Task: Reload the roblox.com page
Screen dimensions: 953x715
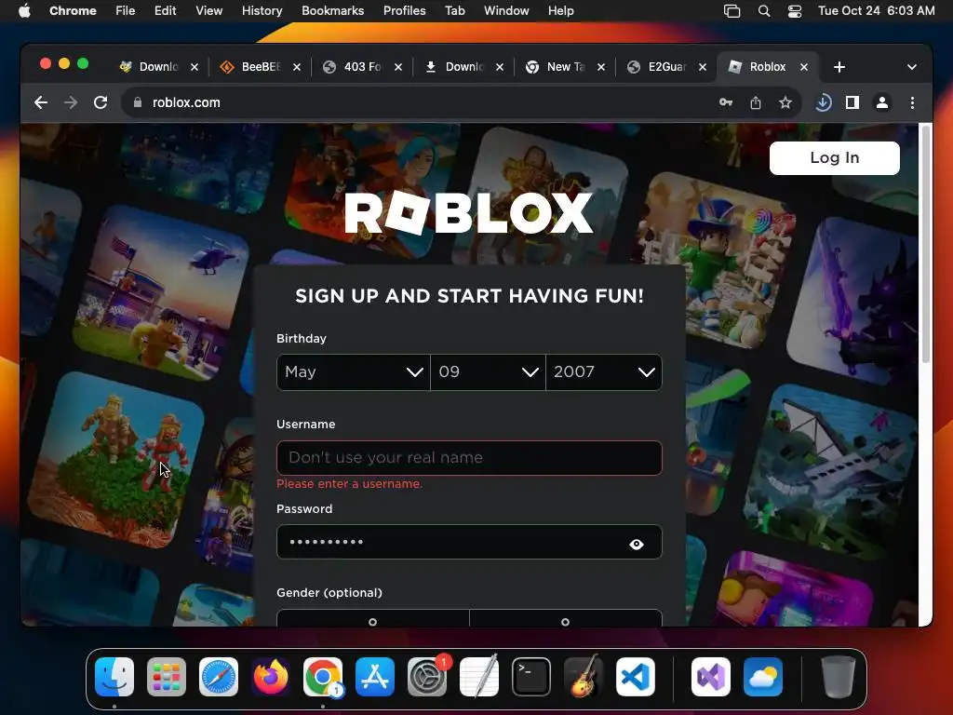Action: (x=101, y=102)
